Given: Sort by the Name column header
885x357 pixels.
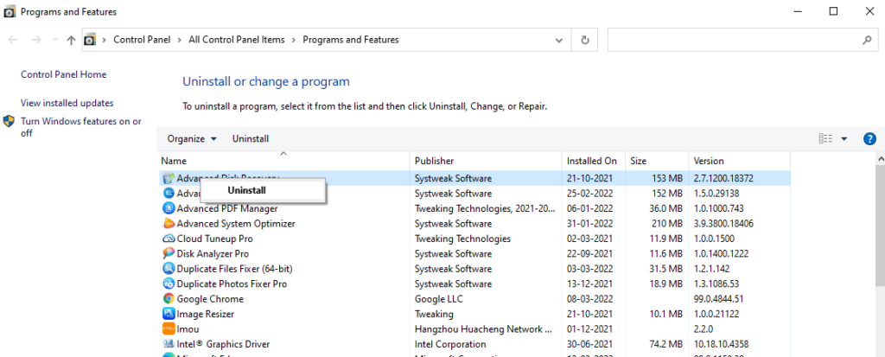Looking at the screenshot, I should [x=283, y=161].
